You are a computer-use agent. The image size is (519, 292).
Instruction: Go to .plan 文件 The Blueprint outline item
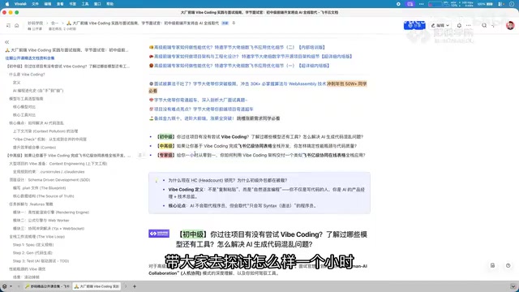pyautogui.click(x=40, y=187)
